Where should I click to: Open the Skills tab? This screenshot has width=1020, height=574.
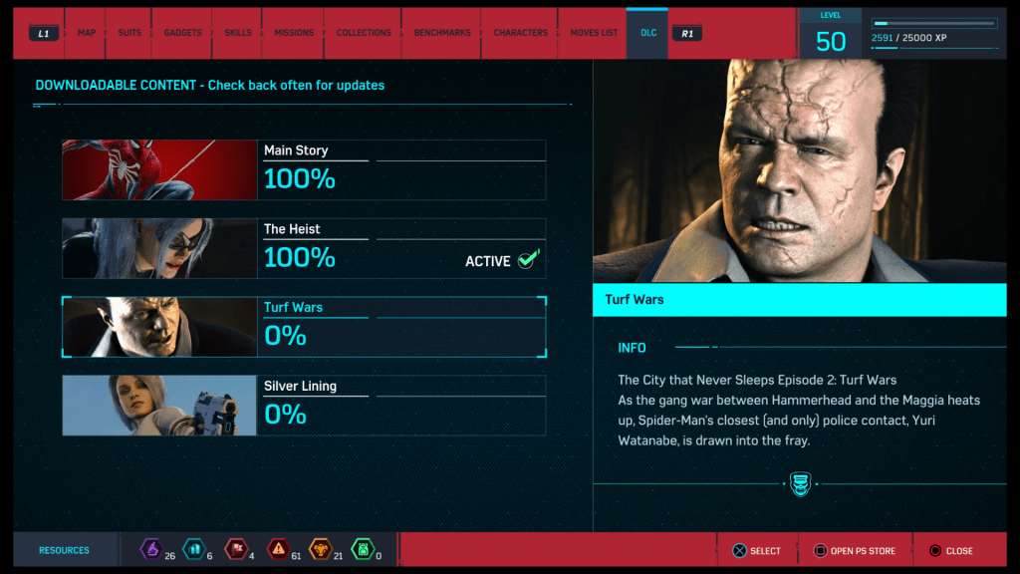238,33
